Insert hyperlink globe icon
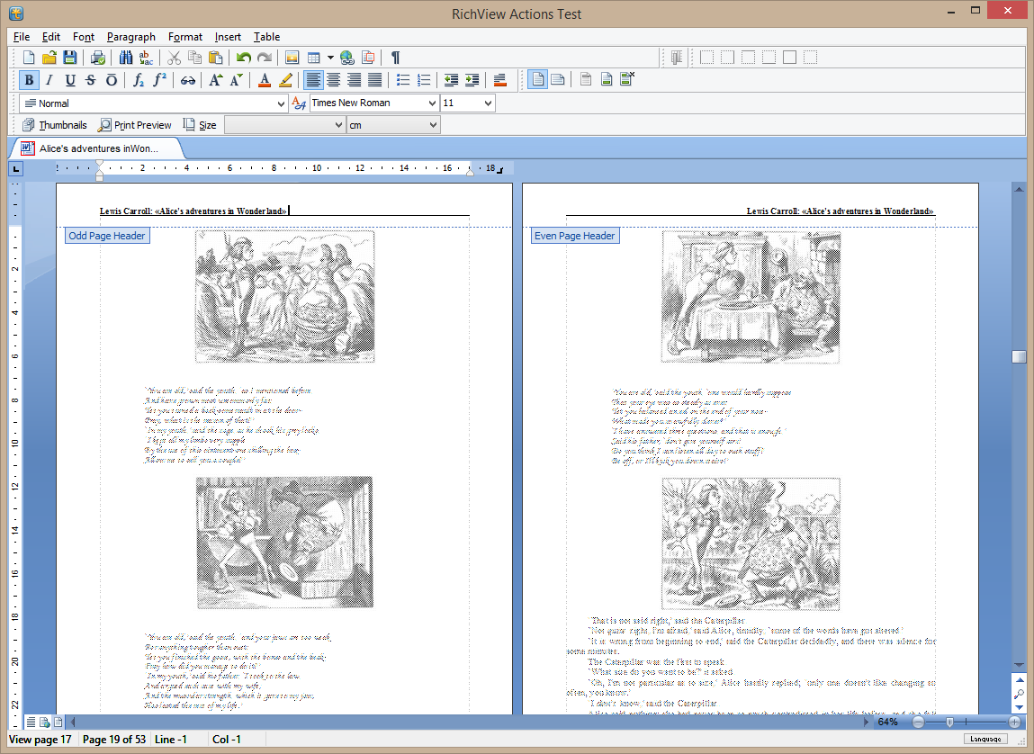 coord(346,58)
